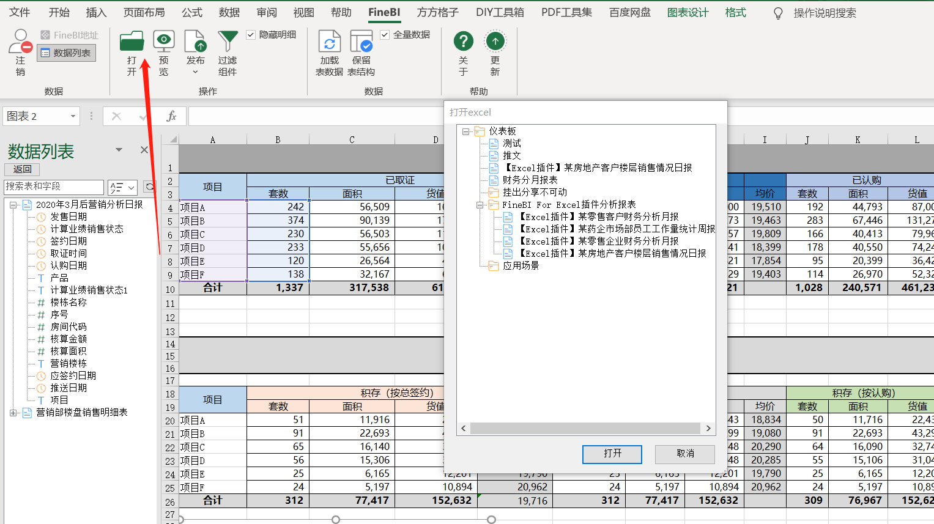The height and width of the screenshot is (524, 934).
Task: Open the 数据列表 pane options dropdown
Action: [x=119, y=150]
